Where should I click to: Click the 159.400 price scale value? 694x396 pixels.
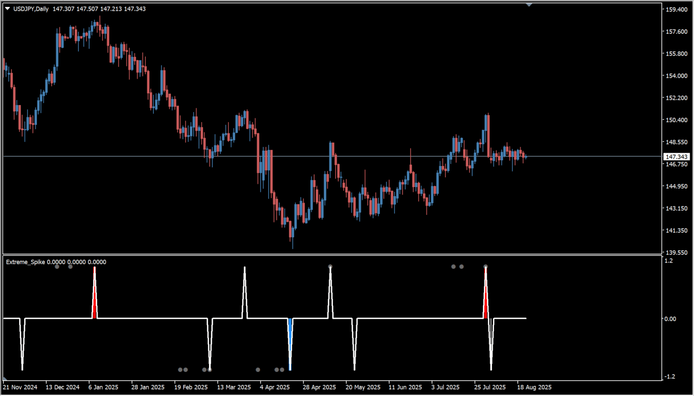click(676, 10)
